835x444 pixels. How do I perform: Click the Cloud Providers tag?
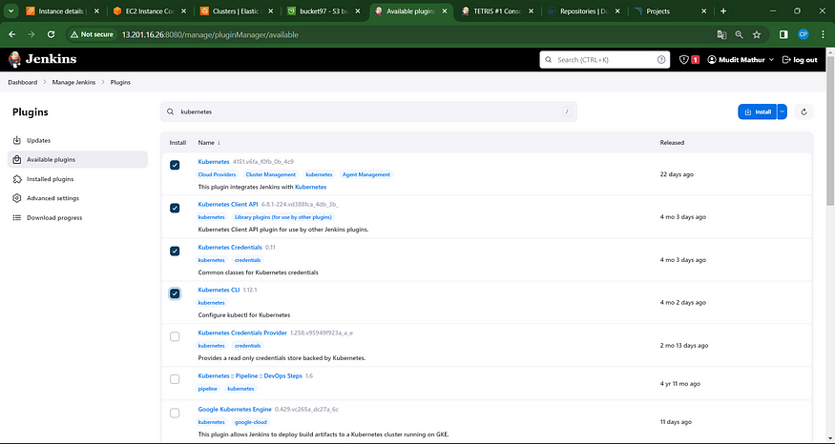click(217, 174)
